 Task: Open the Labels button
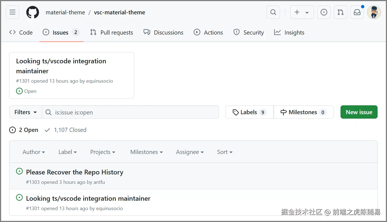click(250, 112)
